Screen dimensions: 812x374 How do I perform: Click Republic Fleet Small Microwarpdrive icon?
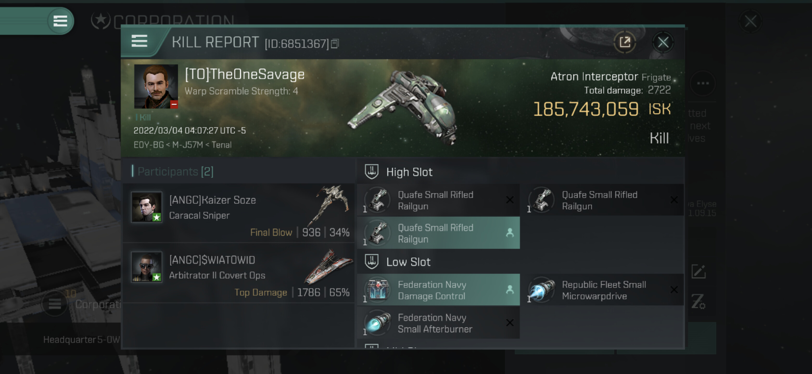(541, 290)
